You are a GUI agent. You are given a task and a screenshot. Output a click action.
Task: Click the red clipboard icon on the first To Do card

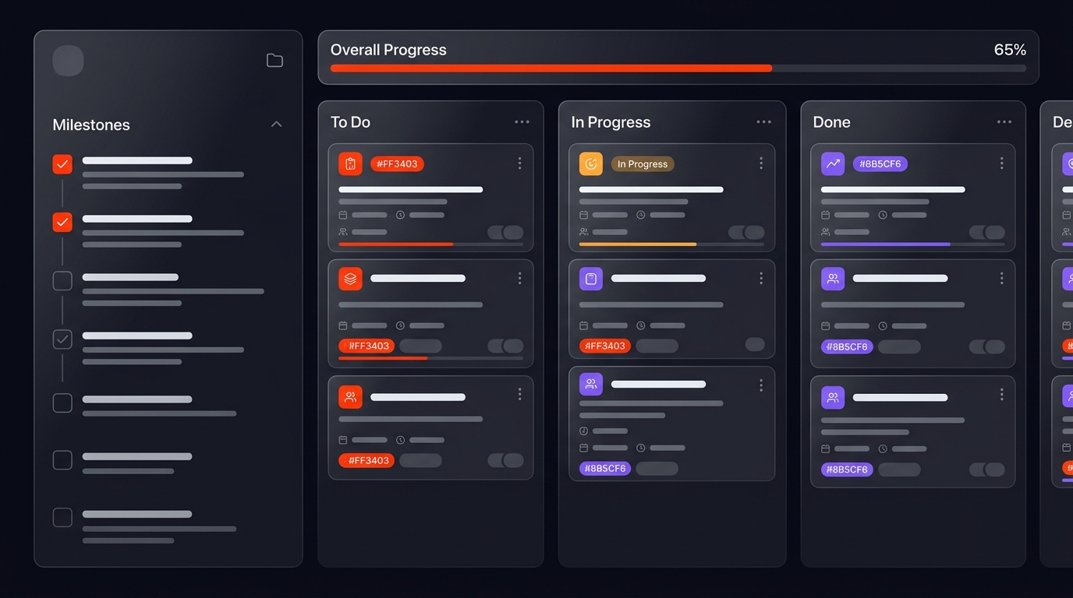point(350,164)
